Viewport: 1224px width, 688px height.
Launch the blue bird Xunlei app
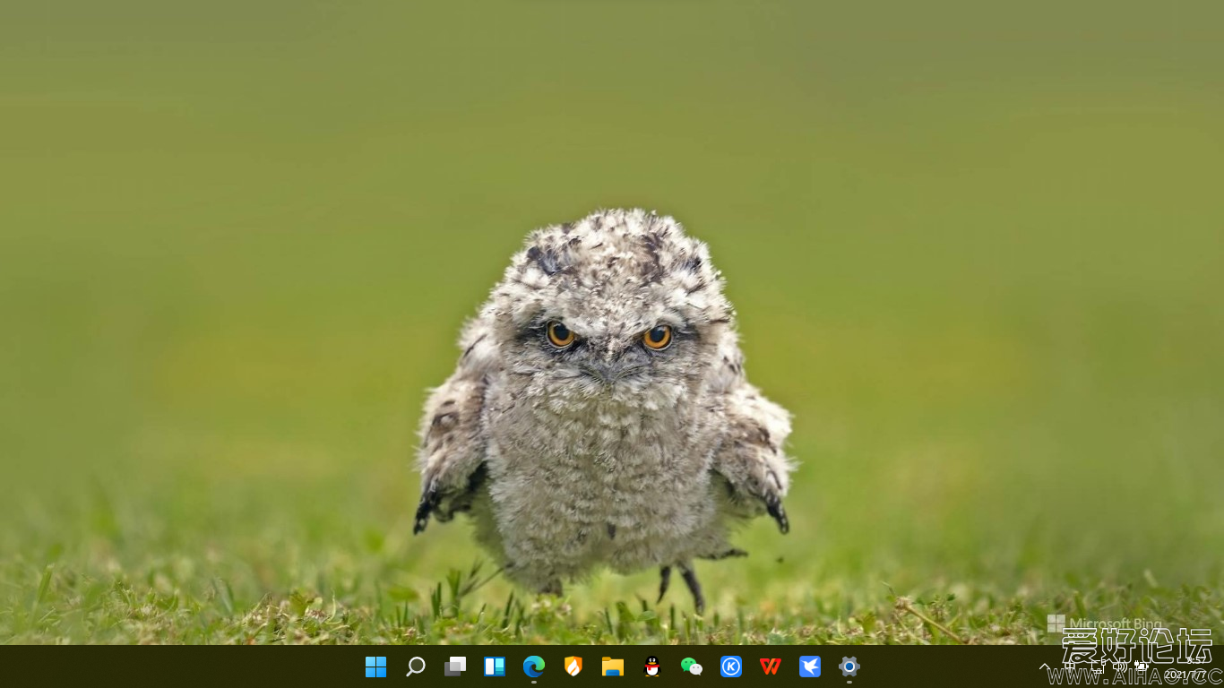coord(810,666)
